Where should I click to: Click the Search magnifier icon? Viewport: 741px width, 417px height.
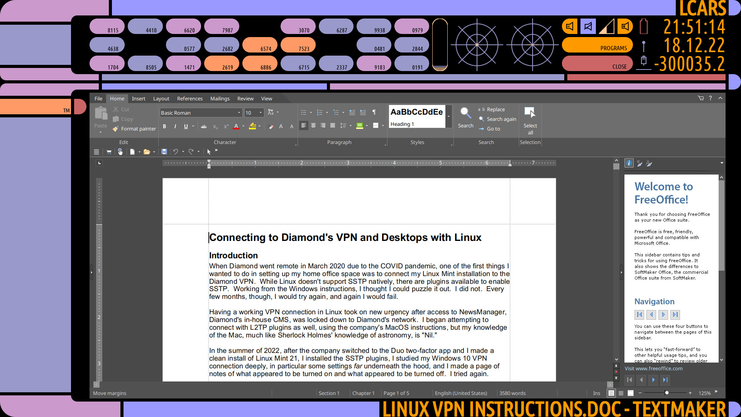(465, 113)
